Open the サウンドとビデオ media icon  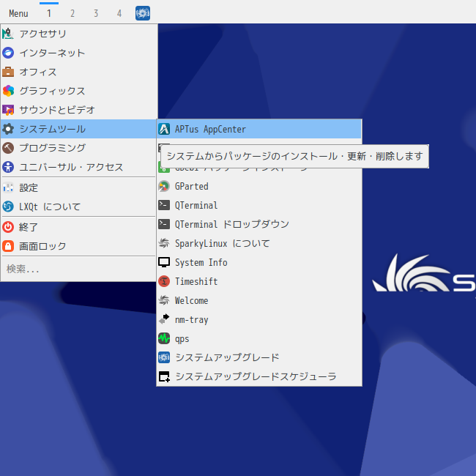tap(8, 110)
